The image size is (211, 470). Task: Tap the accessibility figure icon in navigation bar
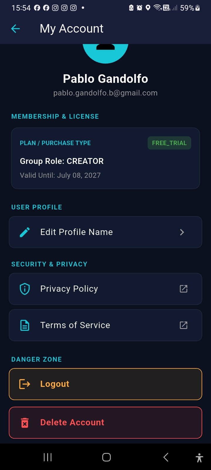(199, 458)
